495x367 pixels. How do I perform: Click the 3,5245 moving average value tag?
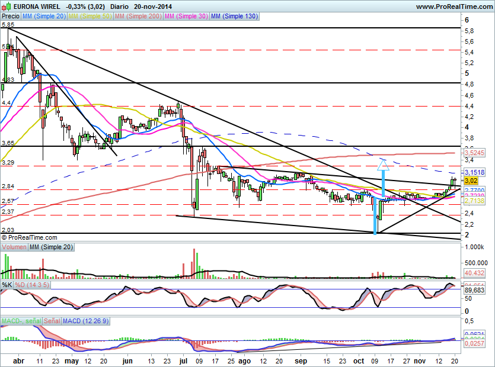coord(474,152)
